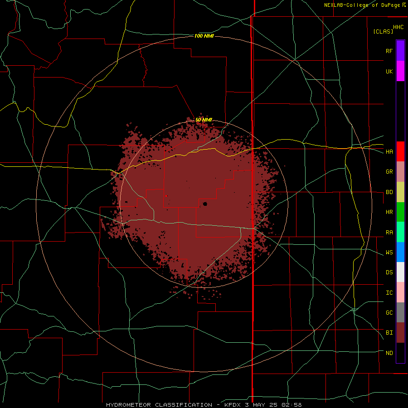Click the KFDX station identifier
The height and width of the screenshot is (408, 408).
(x=233, y=405)
